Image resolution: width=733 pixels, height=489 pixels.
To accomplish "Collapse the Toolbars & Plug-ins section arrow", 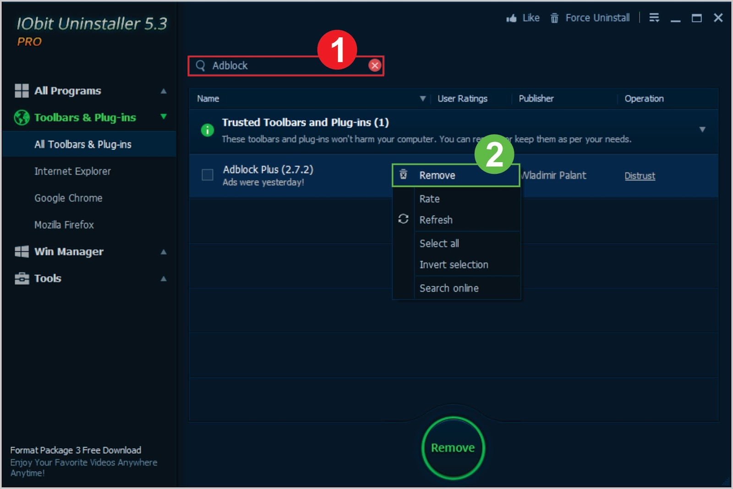I will (x=164, y=117).
